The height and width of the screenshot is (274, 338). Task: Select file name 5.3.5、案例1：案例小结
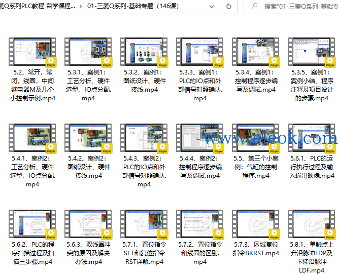pos(312,85)
